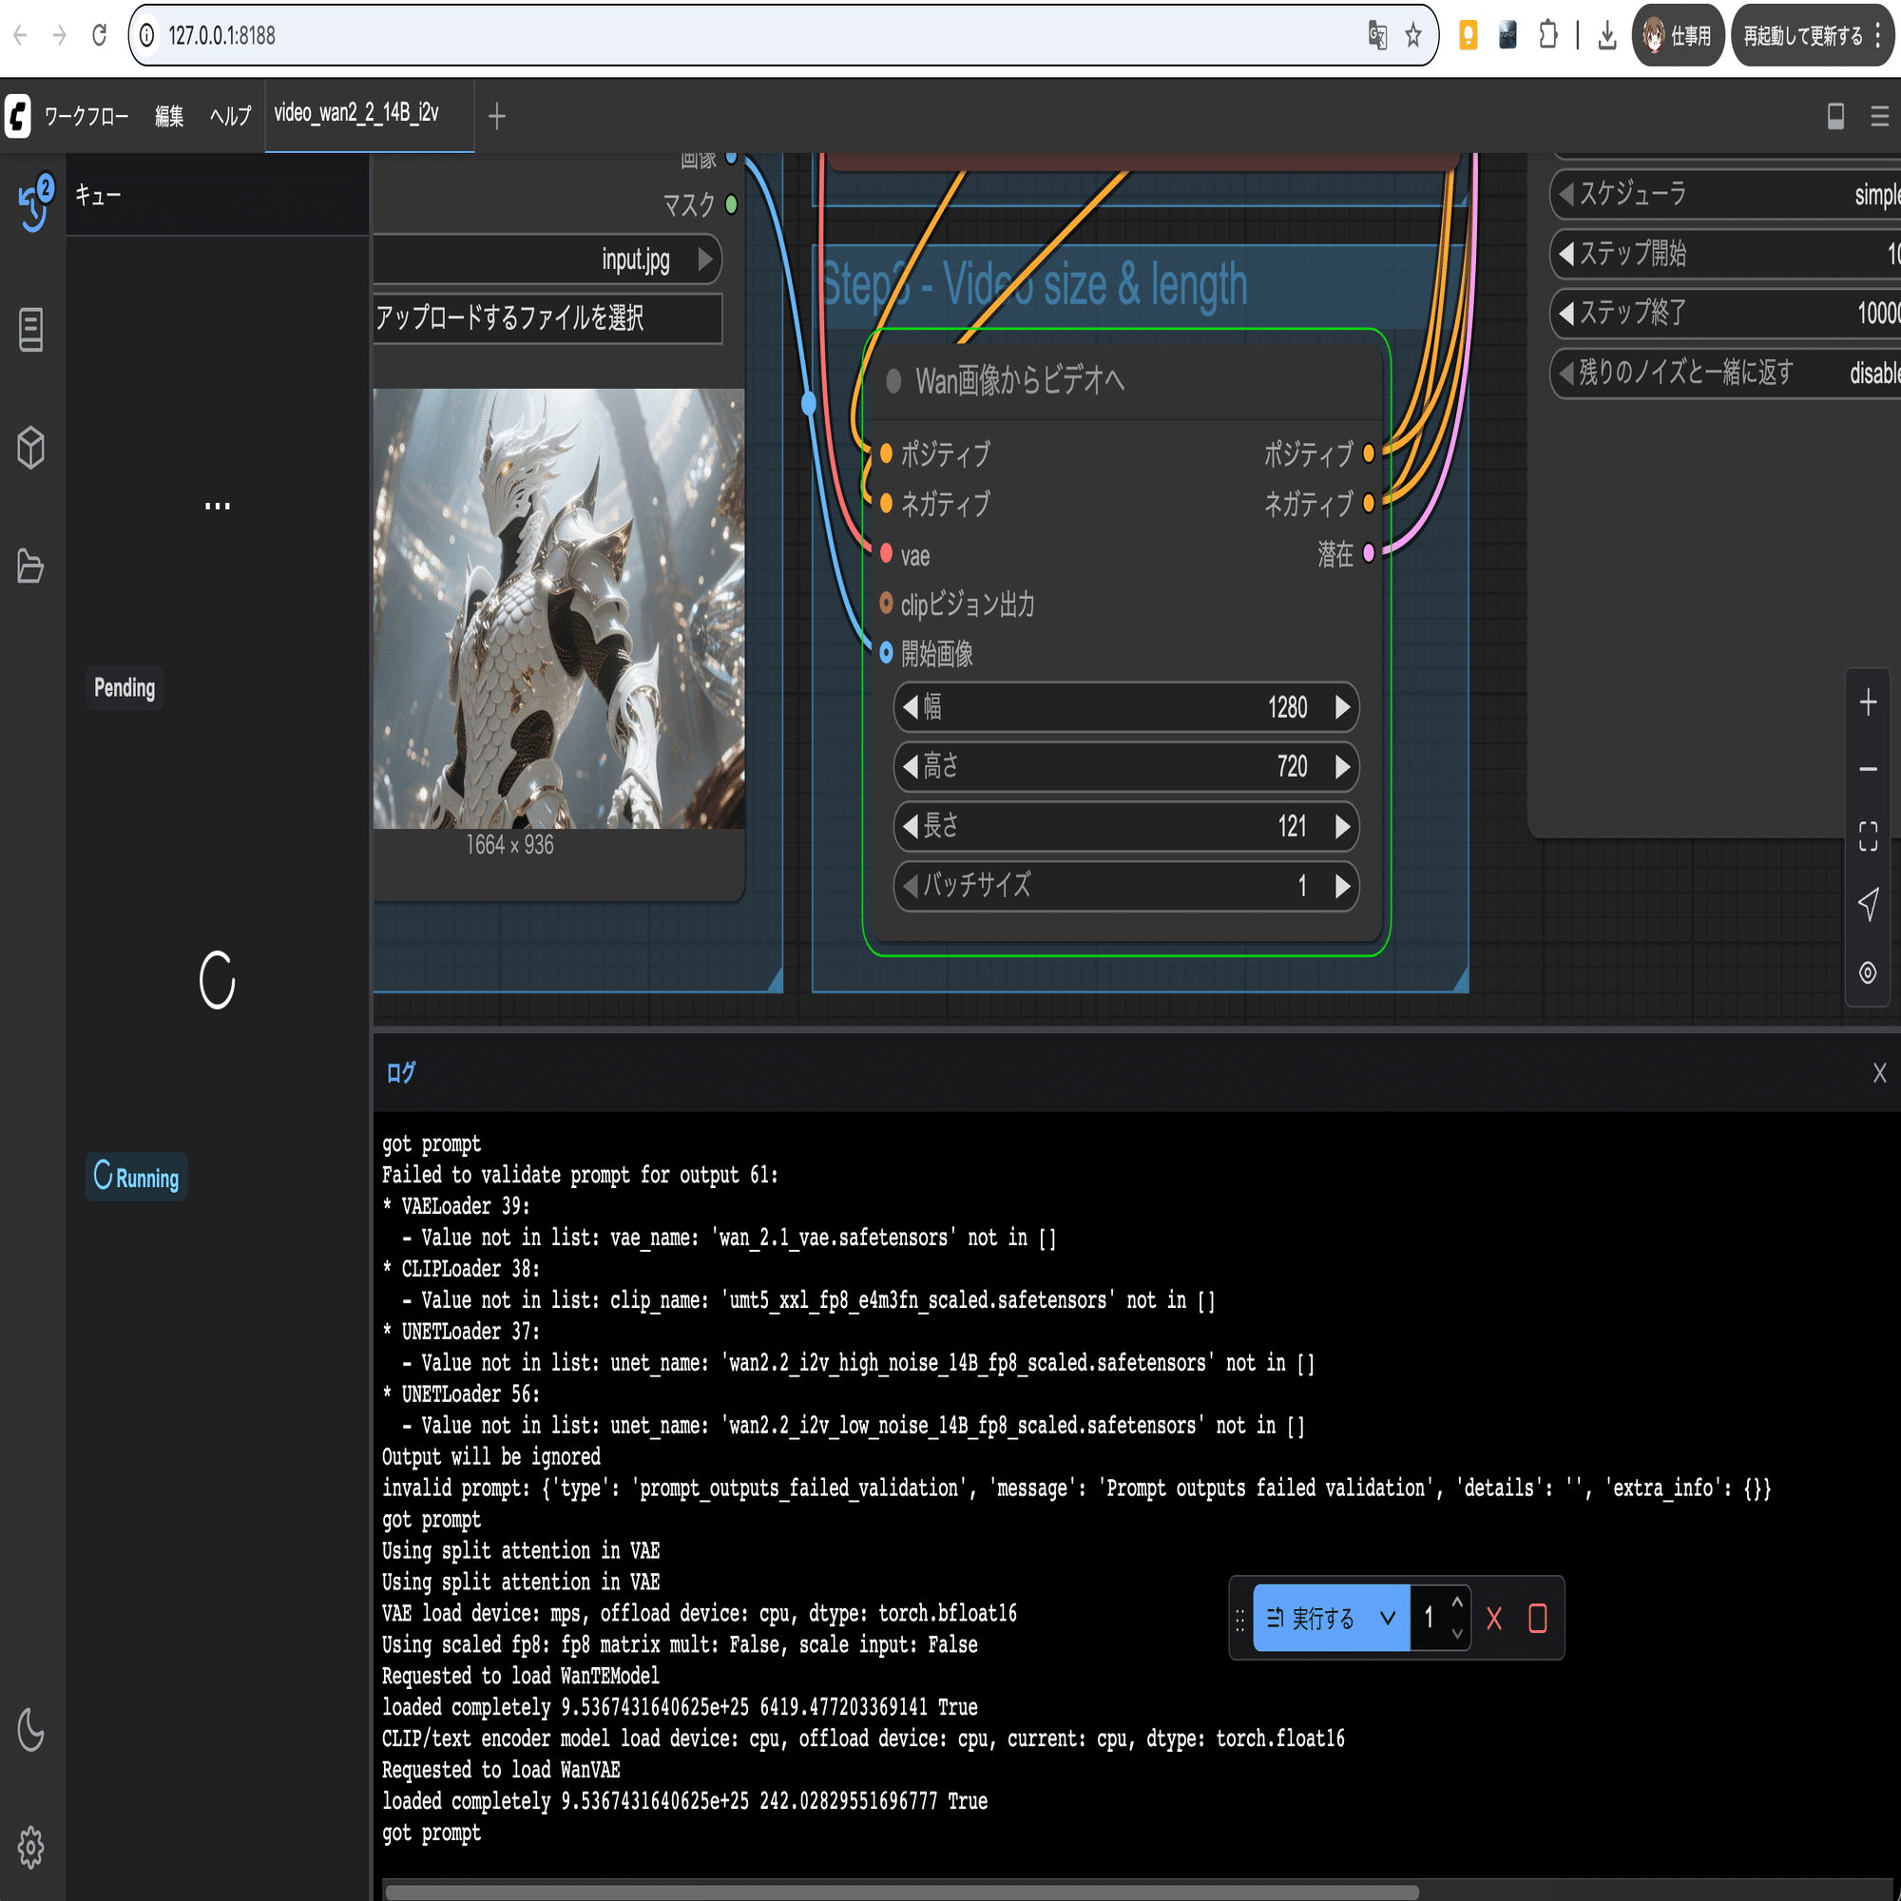Click the canvas zoom in plus button
Screen dimensions: 1901x1901
(1868, 702)
